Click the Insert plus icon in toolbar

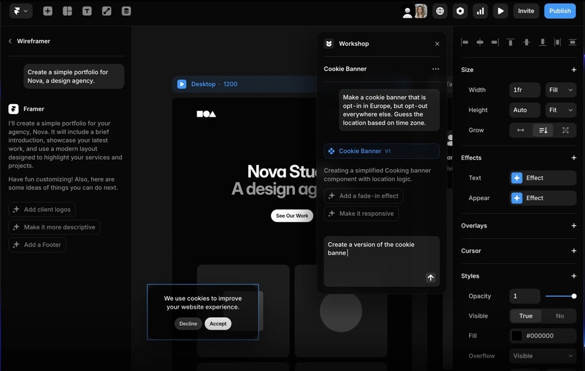pyautogui.click(x=47, y=11)
